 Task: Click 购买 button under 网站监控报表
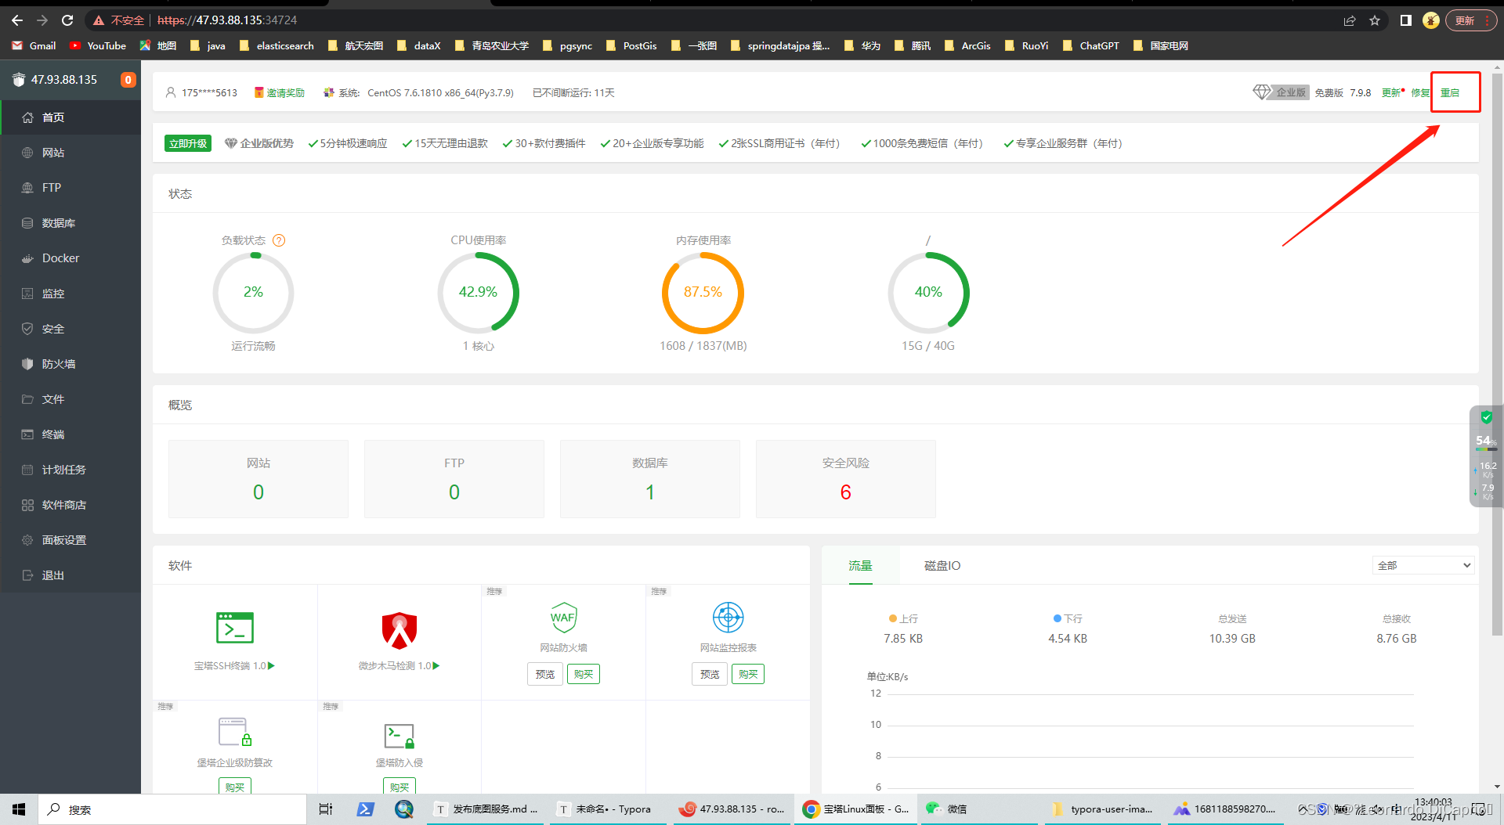(x=748, y=674)
